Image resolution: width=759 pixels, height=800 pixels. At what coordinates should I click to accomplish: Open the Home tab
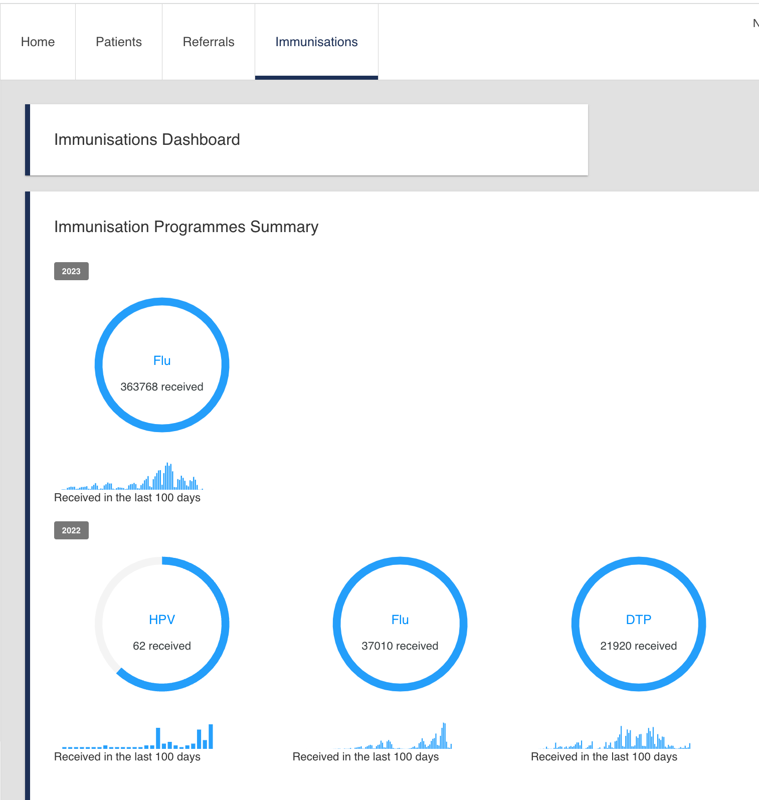(38, 42)
